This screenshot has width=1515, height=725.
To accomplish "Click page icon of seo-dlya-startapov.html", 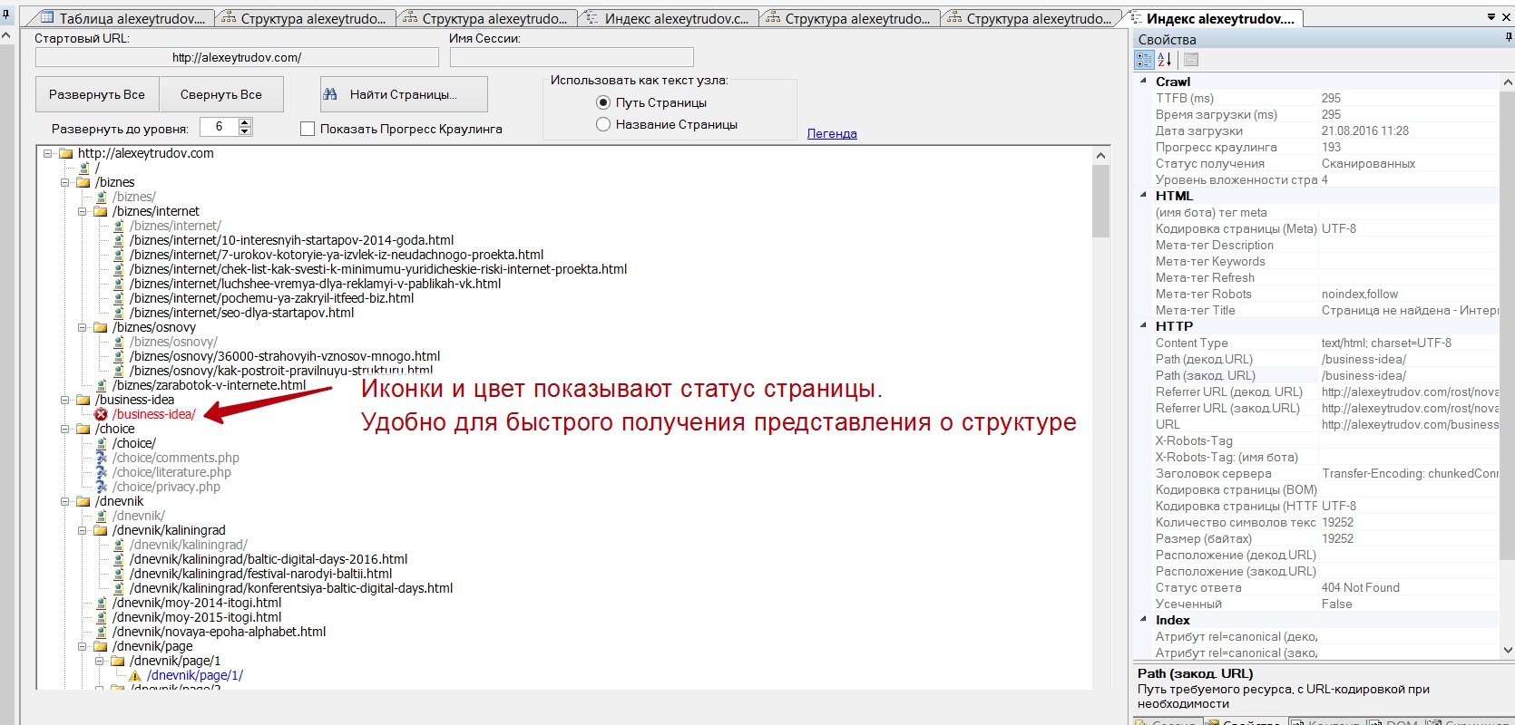I will (x=118, y=313).
